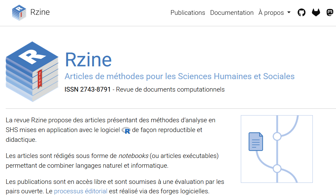Open the Publications menu item
The height and width of the screenshot is (196, 336).
click(188, 13)
